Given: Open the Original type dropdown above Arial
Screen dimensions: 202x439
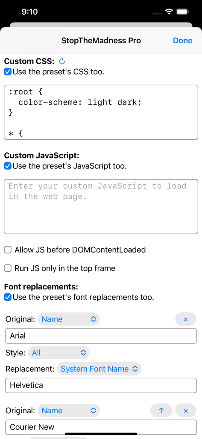Looking at the screenshot, I should (68, 319).
